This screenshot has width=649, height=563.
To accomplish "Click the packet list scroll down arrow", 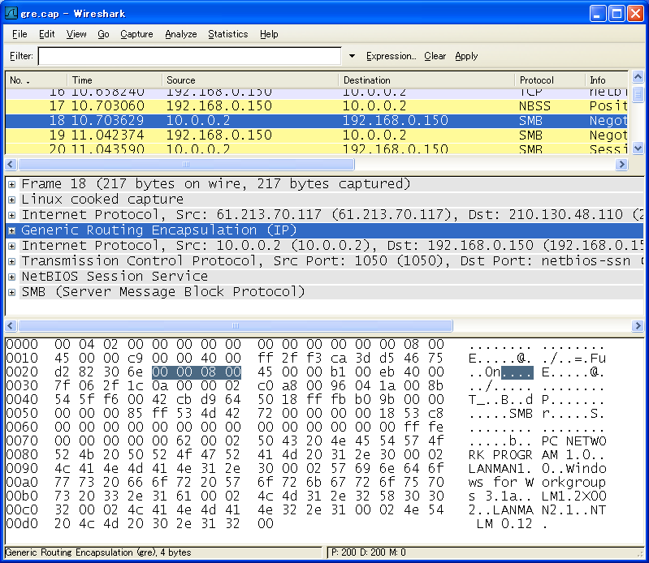I will pyautogui.click(x=638, y=148).
